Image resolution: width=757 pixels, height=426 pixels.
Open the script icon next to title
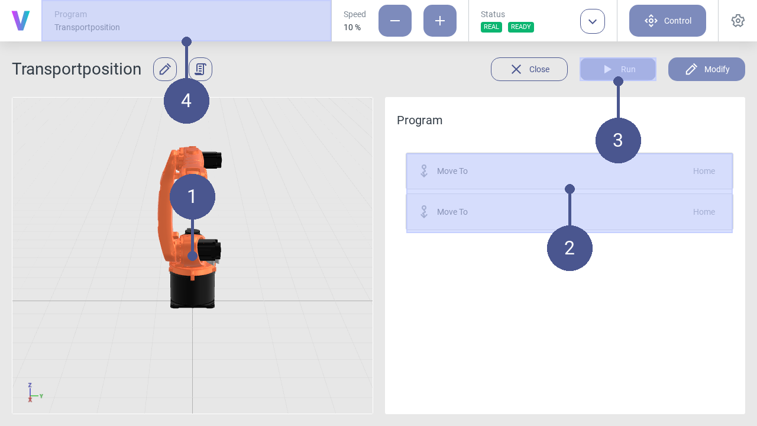click(200, 69)
